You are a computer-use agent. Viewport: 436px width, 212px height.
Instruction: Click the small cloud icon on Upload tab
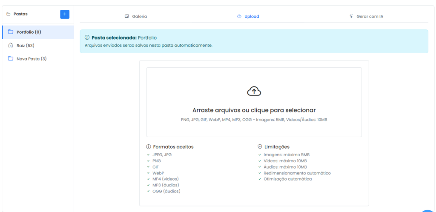239,16
